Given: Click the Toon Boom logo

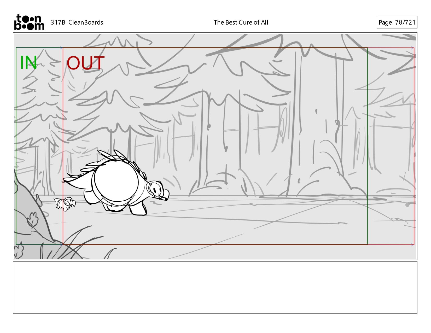Looking at the screenshot, I should (x=29, y=22).
